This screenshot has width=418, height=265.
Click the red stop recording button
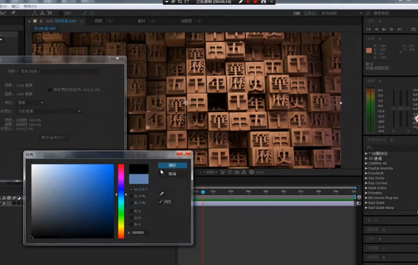pos(255,2)
